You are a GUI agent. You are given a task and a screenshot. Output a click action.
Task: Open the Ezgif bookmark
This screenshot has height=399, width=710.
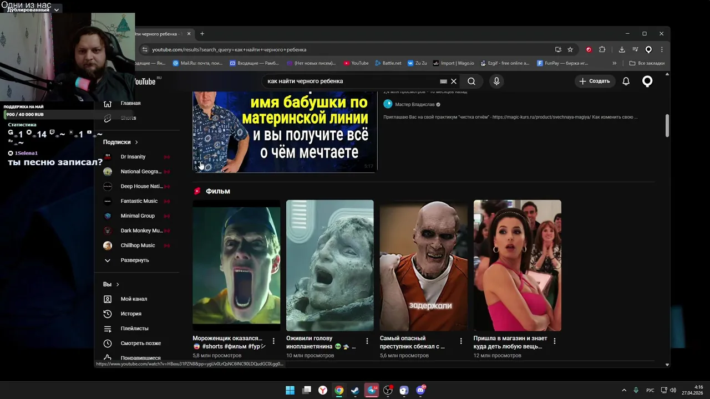(505, 63)
